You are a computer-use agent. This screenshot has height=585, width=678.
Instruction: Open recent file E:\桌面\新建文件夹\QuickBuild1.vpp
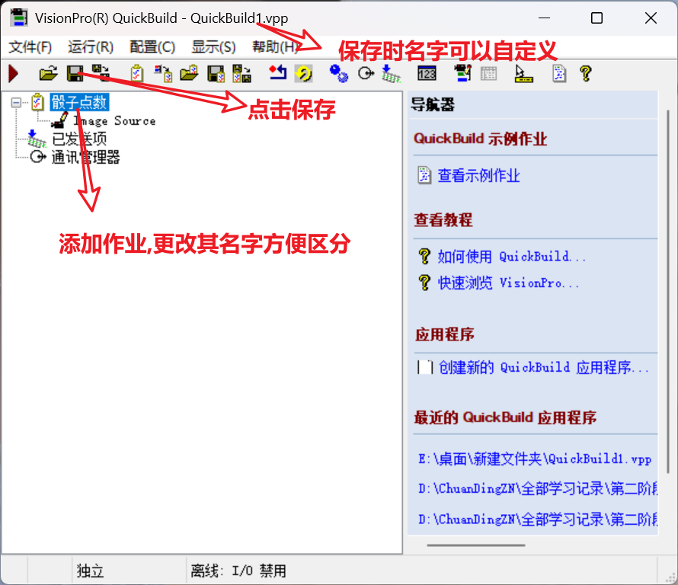(535, 459)
